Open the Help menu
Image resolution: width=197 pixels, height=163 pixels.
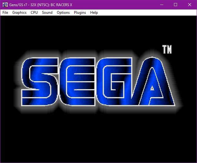[94, 13]
